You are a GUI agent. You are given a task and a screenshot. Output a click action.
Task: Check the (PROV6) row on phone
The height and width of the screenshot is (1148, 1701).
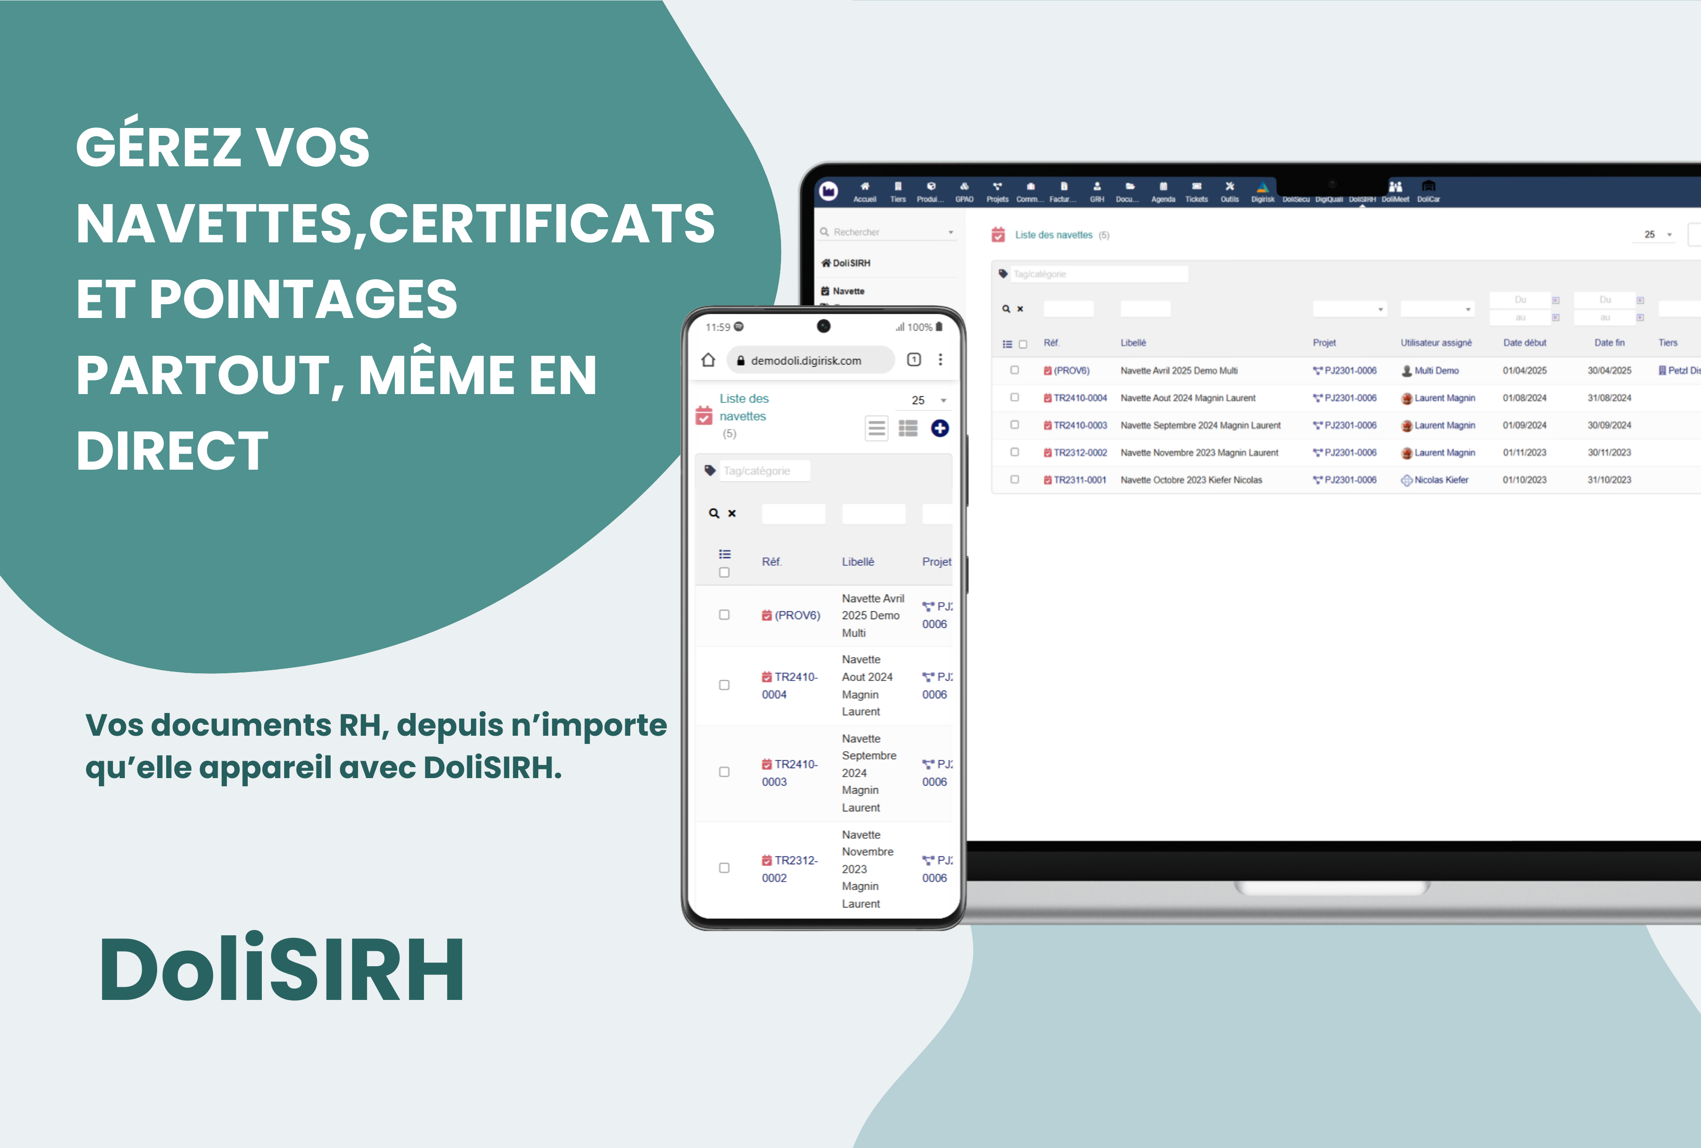[x=724, y=615]
